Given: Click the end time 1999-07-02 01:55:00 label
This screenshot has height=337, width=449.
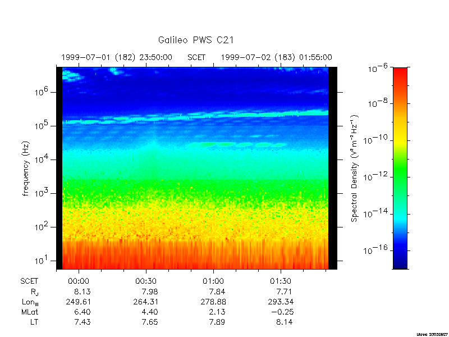Looking at the screenshot, I should pos(276,58).
